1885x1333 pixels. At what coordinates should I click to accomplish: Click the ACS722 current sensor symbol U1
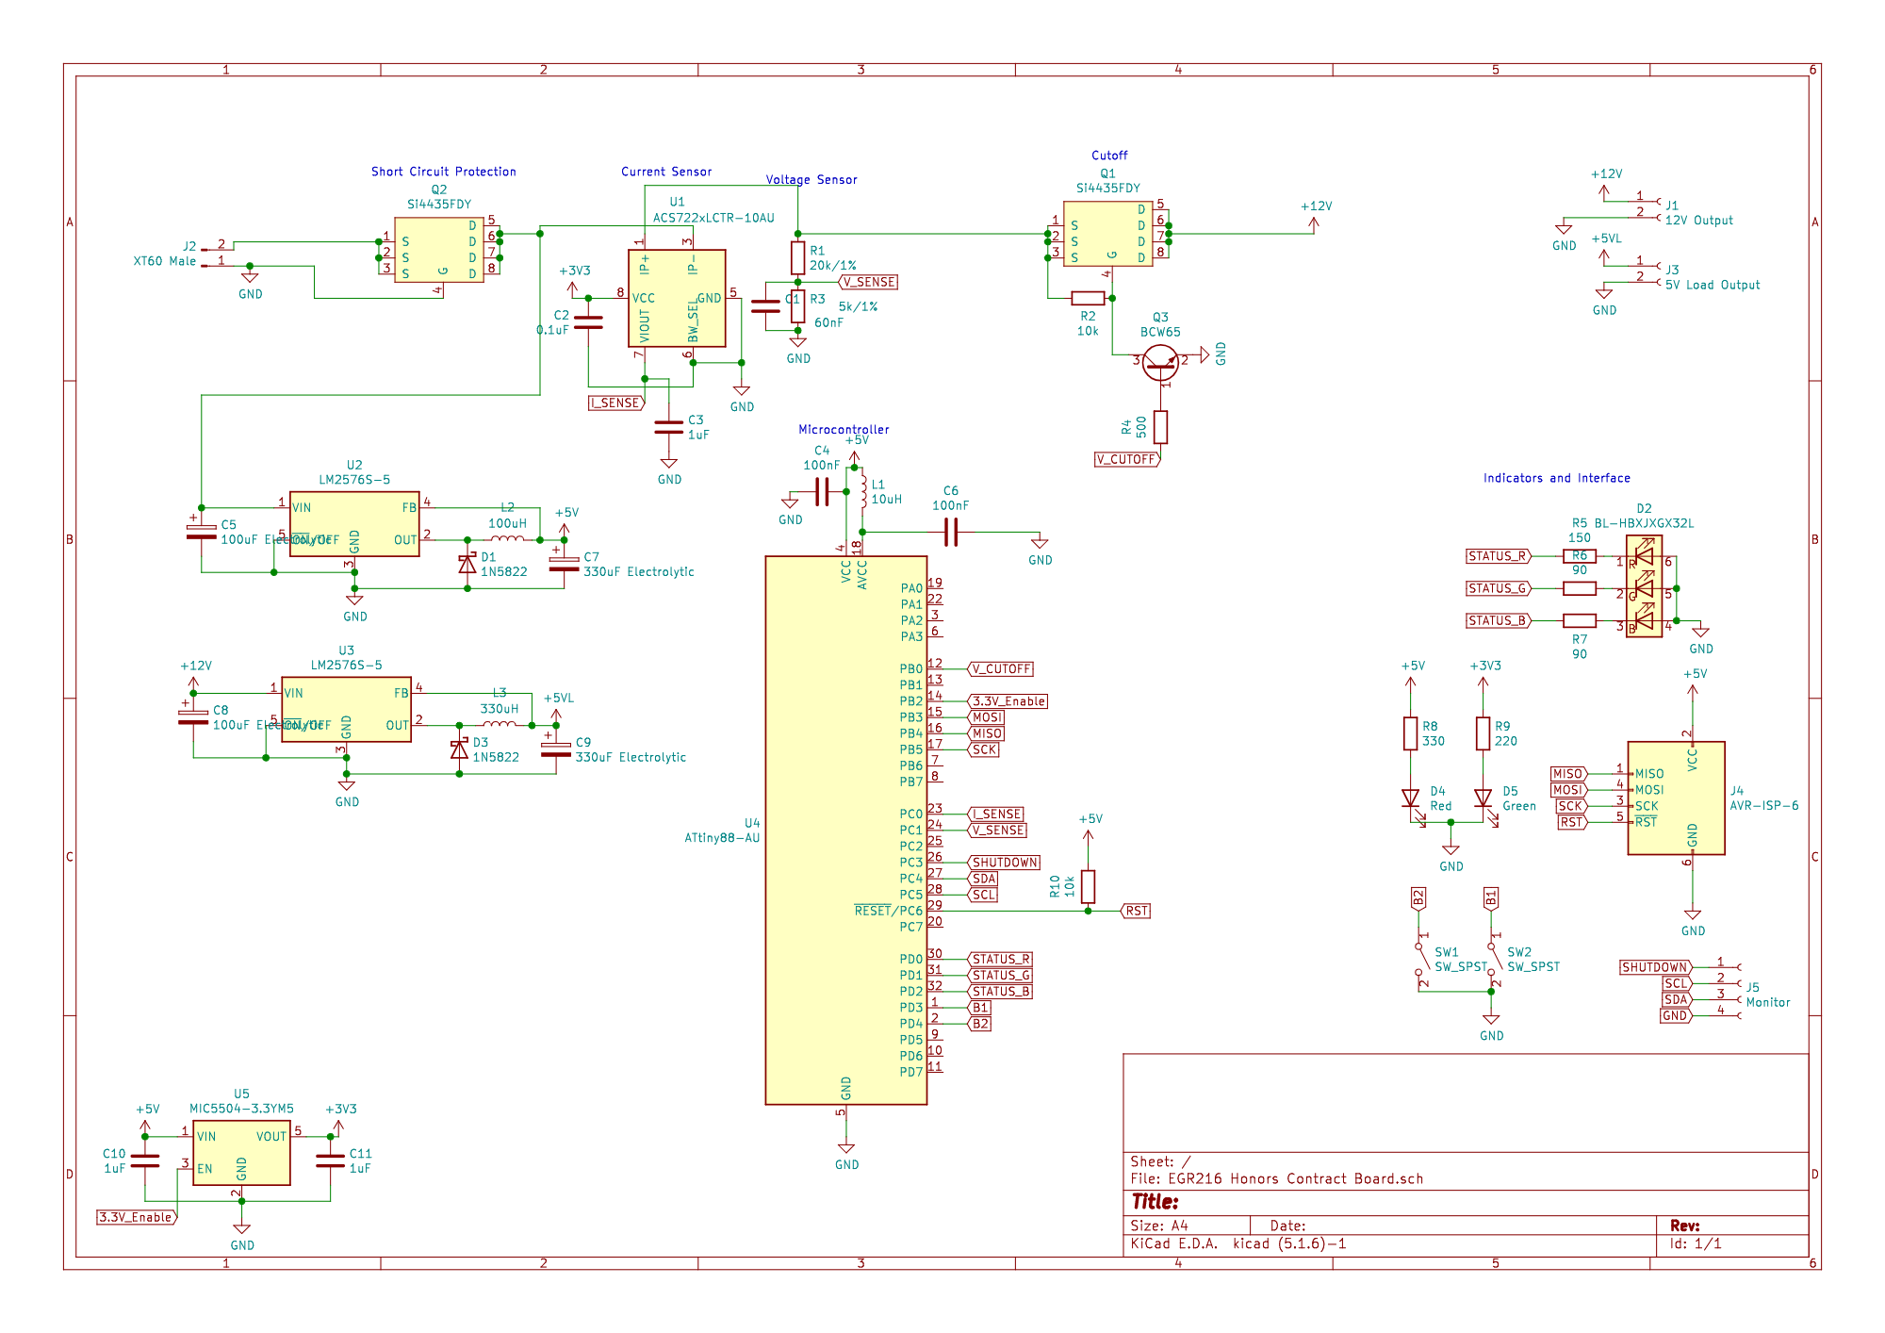pos(677,297)
